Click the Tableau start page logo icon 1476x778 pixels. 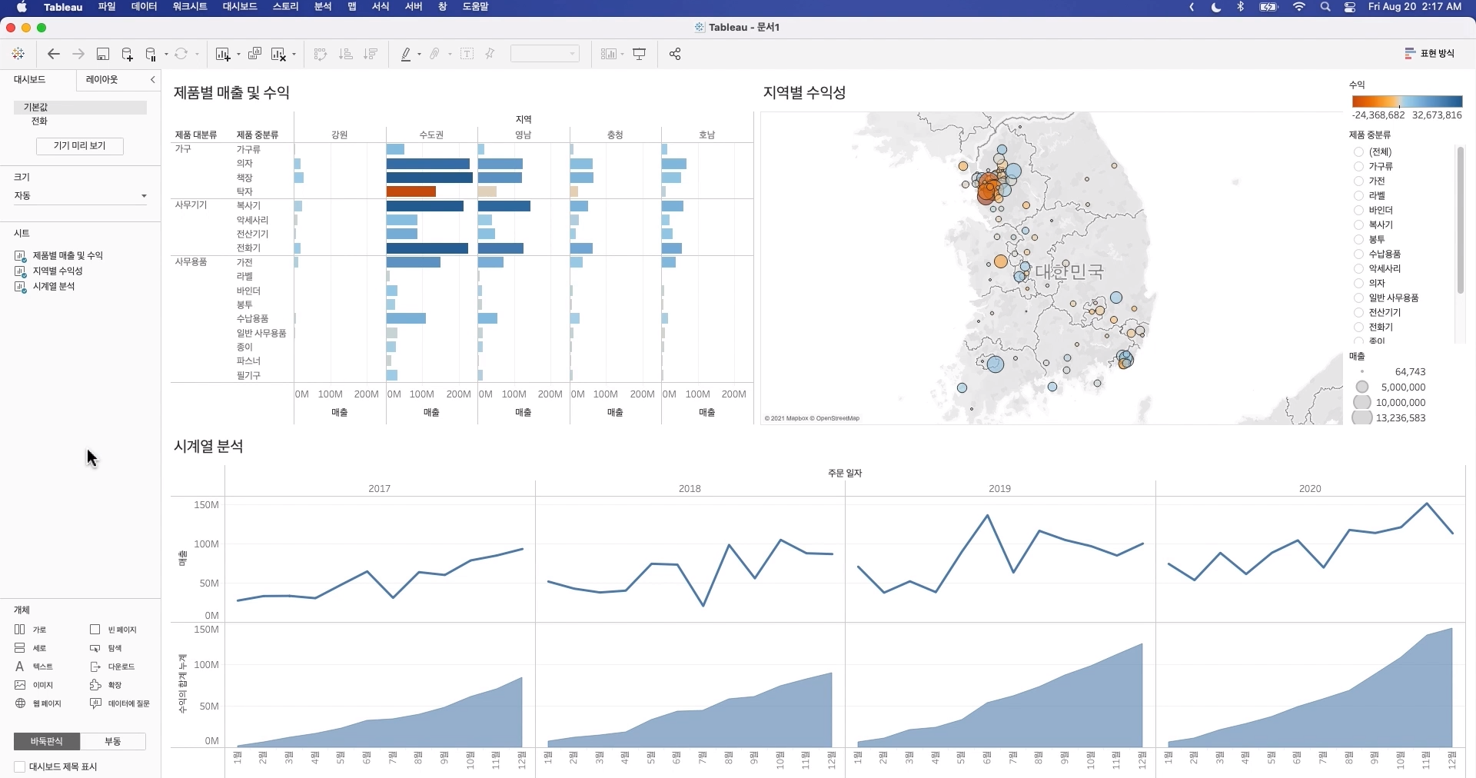tap(18, 54)
